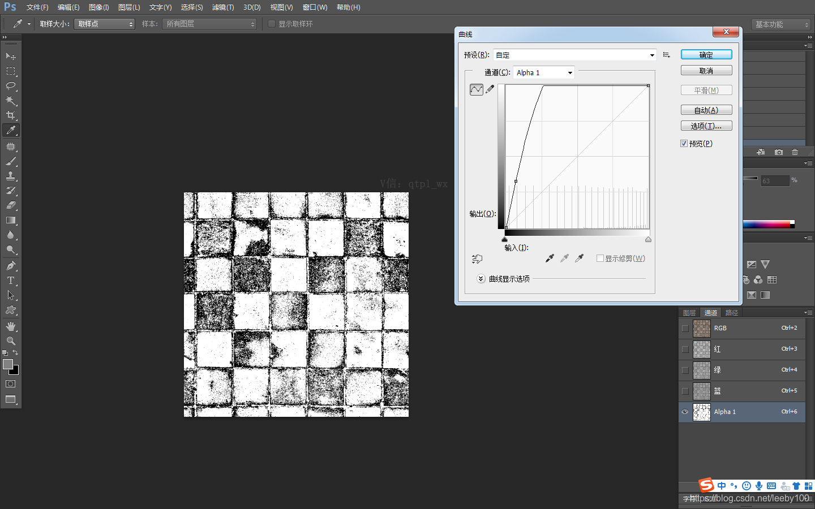
Task: Activate the on-image adjustment hand tool
Action: pos(477,259)
